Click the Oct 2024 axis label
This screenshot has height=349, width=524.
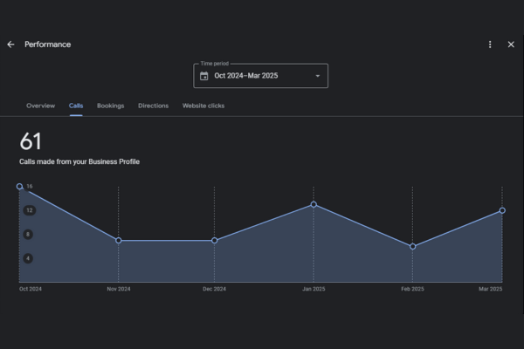tap(31, 289)
